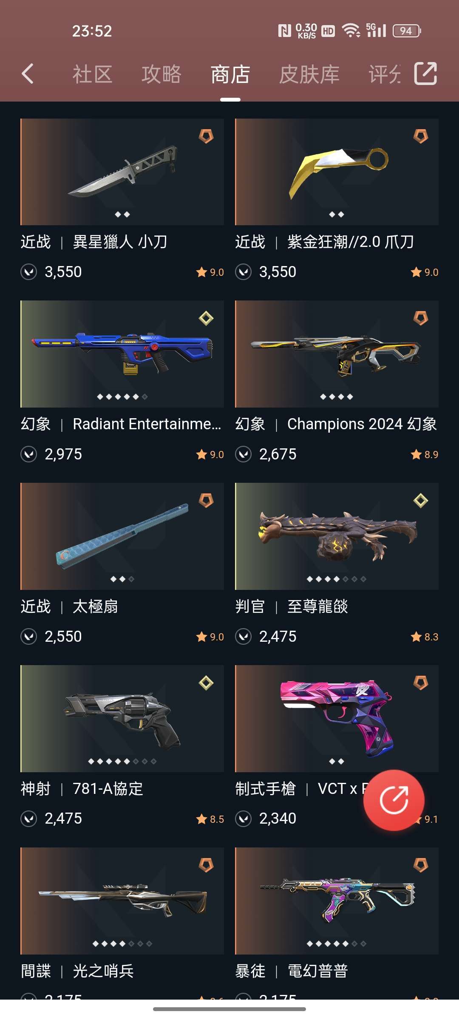Open the 皮肤库 tab
This screenshot has width=459, height=1020.
pos(309,74)
